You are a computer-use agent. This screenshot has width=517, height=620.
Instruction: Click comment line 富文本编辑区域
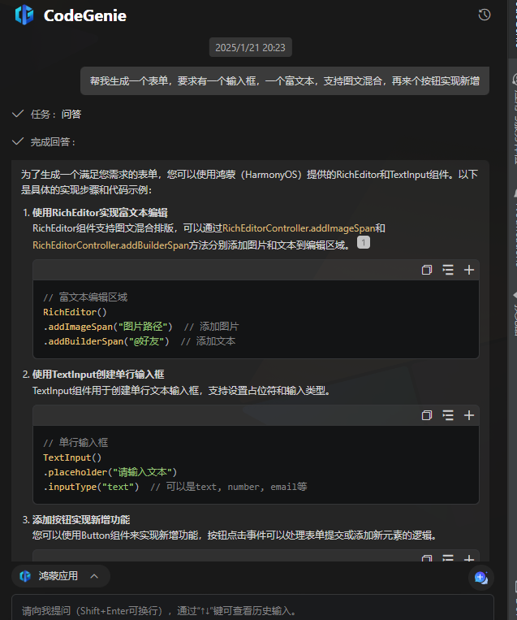(85, 297)
